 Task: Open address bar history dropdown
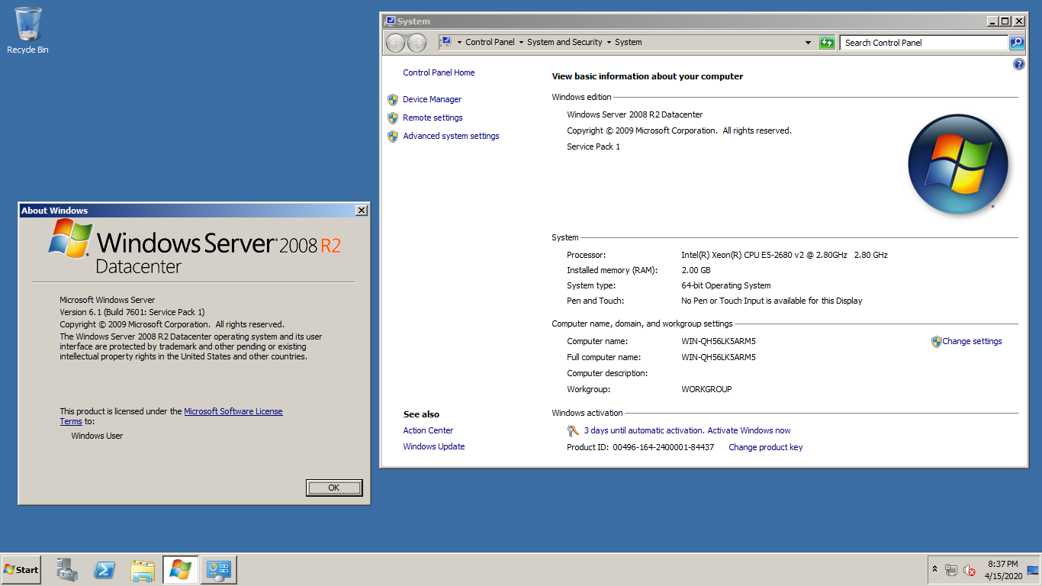pos(809,43)
